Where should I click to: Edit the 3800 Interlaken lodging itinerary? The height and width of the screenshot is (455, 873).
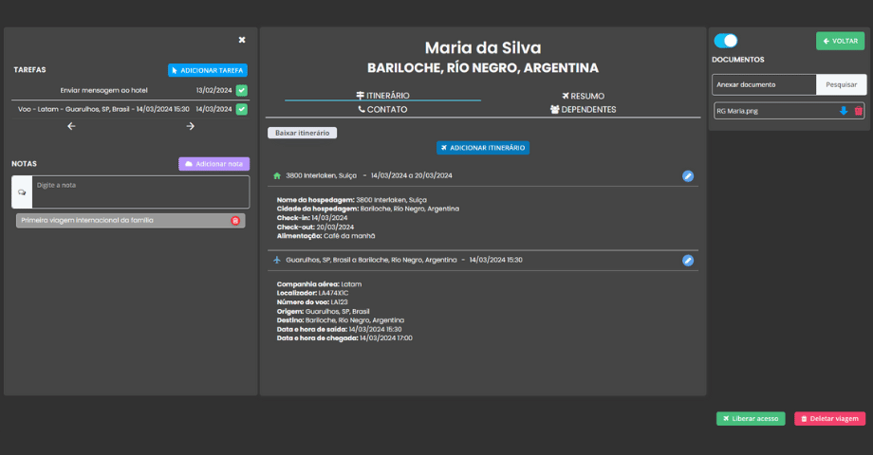pos(688,176)
